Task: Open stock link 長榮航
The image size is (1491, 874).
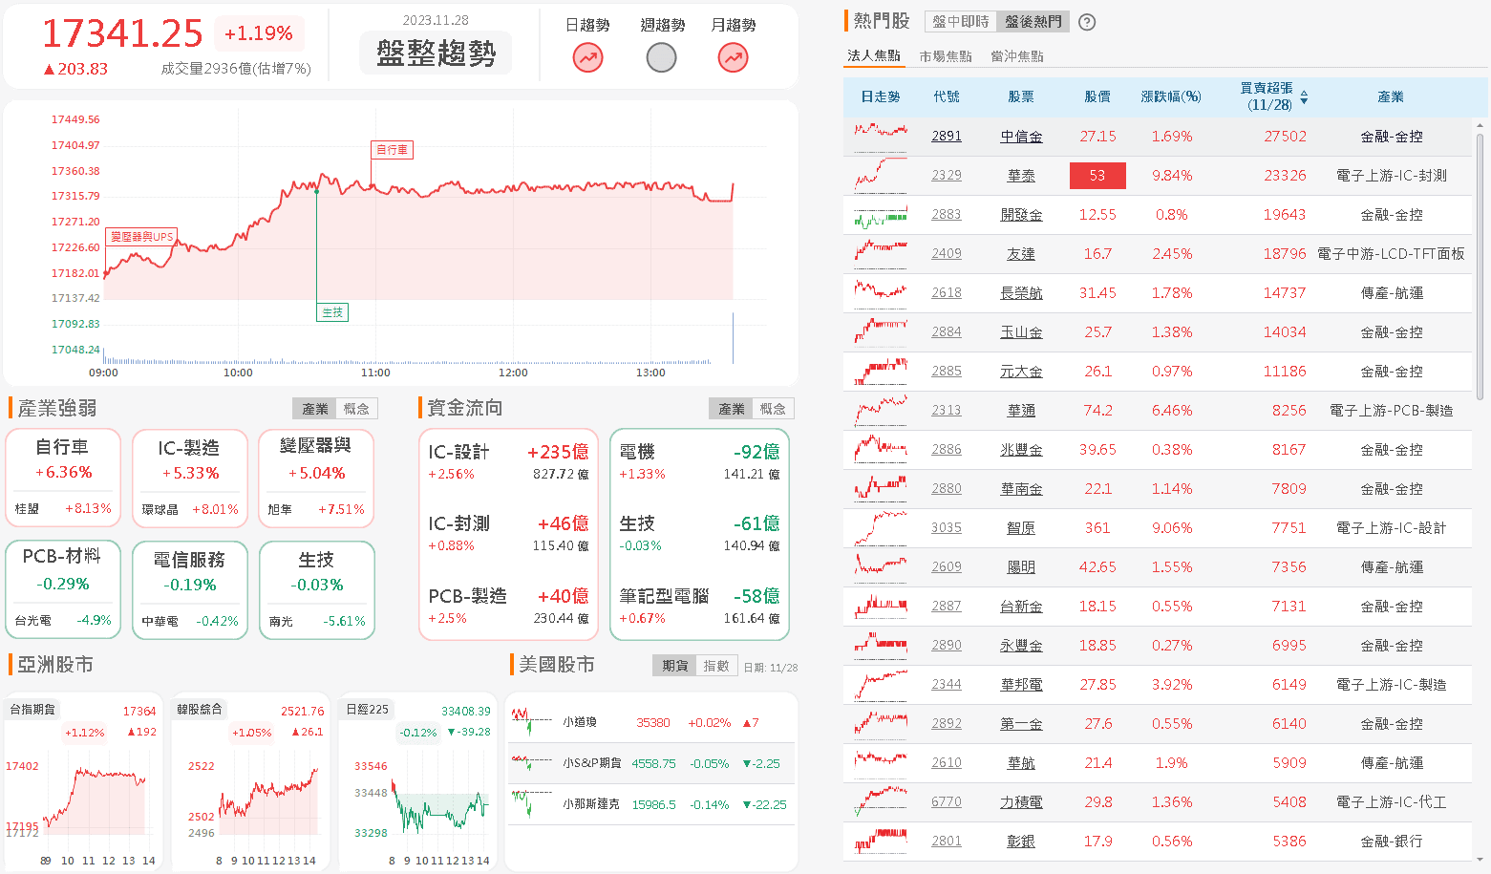Action: coord(1021,293)
